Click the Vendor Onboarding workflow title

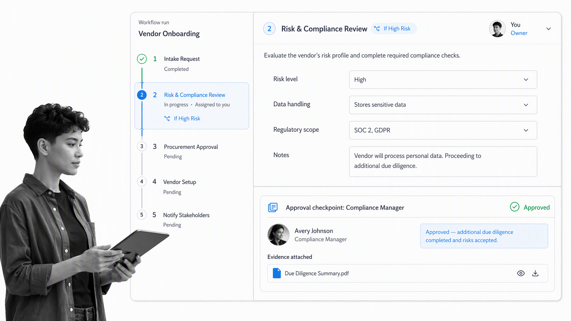[x=169, y=34]
